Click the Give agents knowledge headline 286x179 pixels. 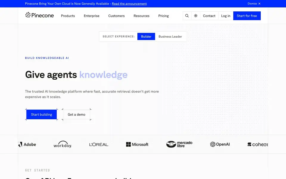pos(76,75)
